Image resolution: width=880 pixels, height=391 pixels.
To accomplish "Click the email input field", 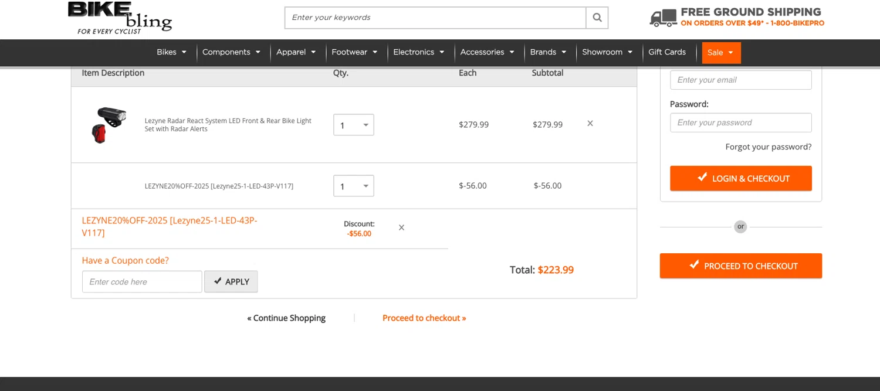I will [x=741, y=80].
